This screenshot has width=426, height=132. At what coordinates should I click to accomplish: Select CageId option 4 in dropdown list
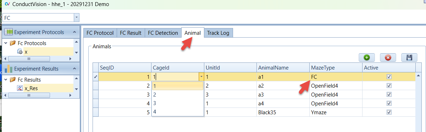(x=177, y=111)
